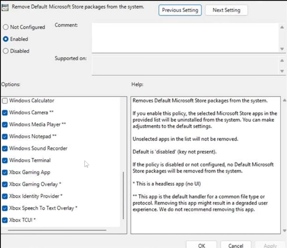Click the Cancel button
The height and width of the screenshot is (248, 287).
point(236,245)
